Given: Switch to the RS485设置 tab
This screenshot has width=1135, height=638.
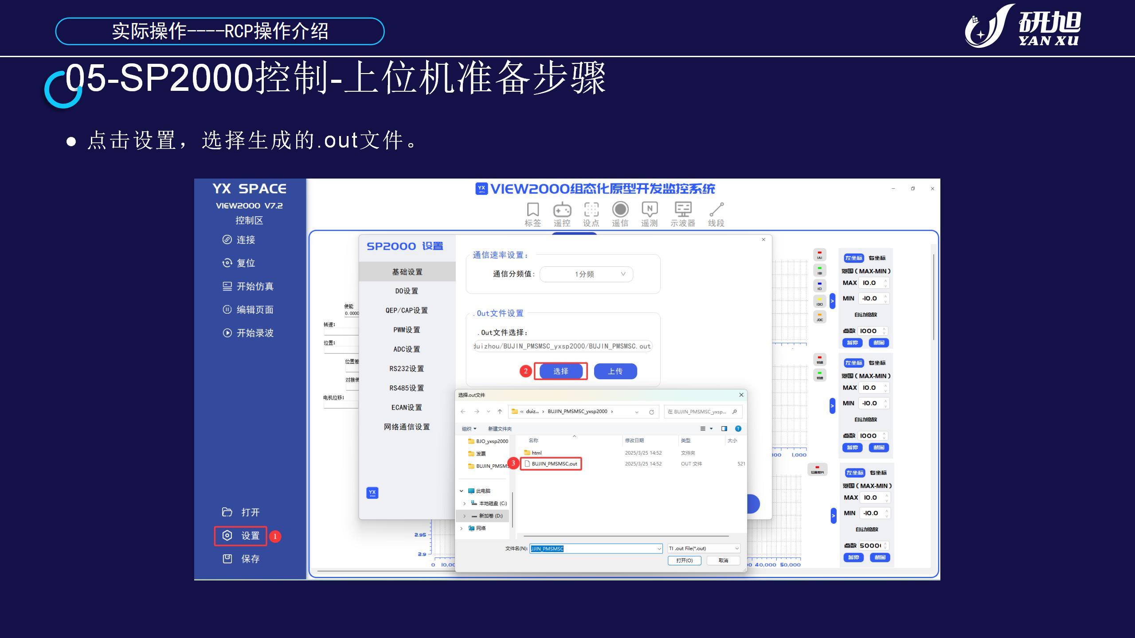Looking at the screenshot, I should coord(407,388).
